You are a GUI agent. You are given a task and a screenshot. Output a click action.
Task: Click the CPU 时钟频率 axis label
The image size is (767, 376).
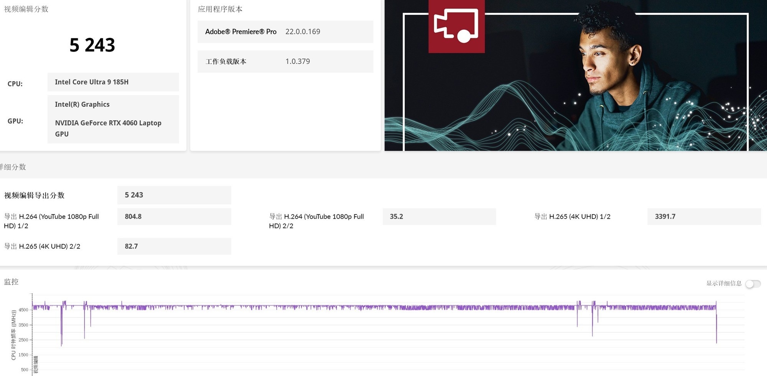click(13, 335)
